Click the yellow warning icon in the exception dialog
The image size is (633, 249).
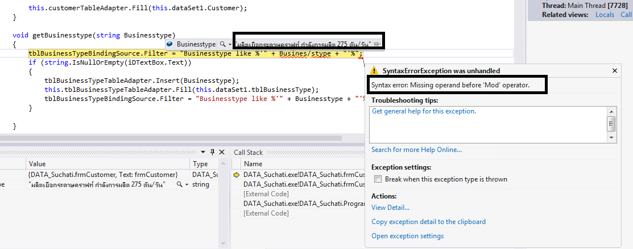pos(374,70)
